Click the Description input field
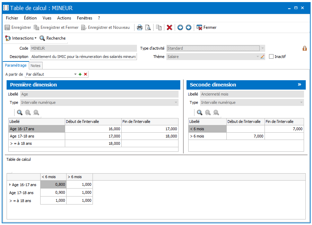This screenshot has height=225, width=312. tap(84, 57)
